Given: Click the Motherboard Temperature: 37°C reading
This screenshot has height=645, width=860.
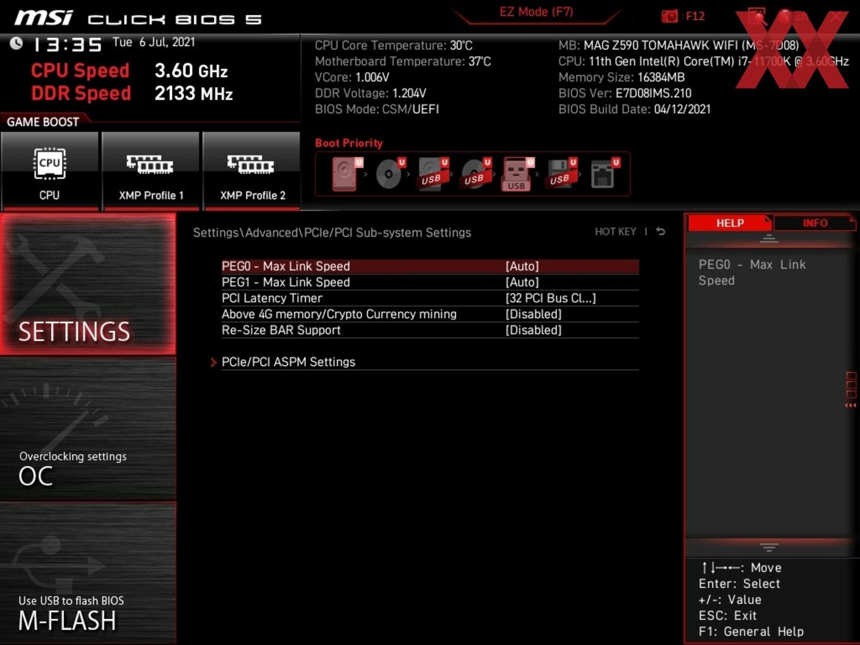Looking at the screenshot, I should [403, 61].
